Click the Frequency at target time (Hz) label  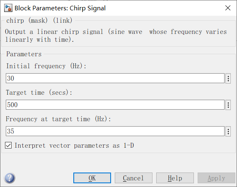pyautogui.click(x=58, y=119)
